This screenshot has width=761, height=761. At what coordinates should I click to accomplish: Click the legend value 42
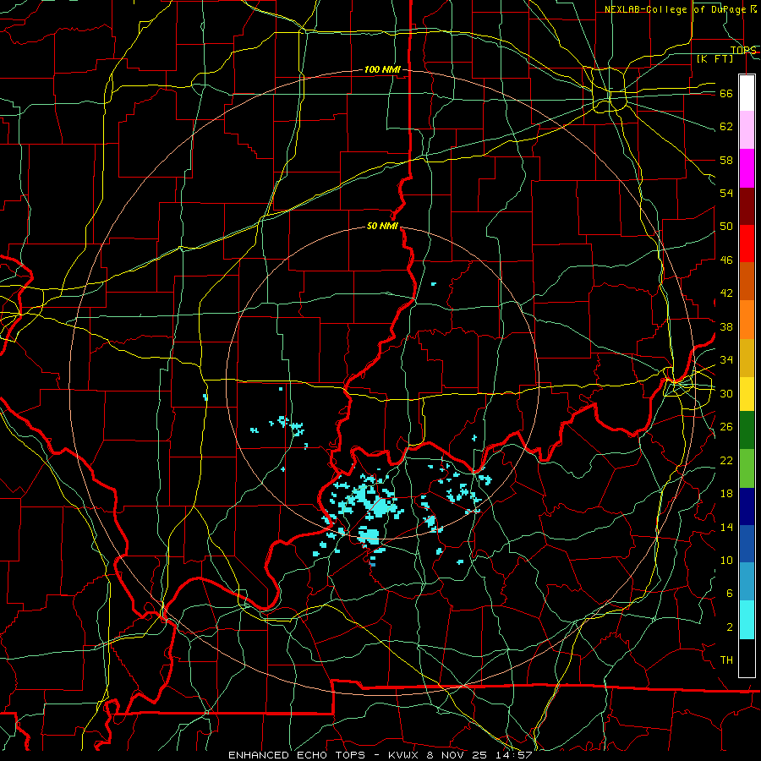(726, 293)
